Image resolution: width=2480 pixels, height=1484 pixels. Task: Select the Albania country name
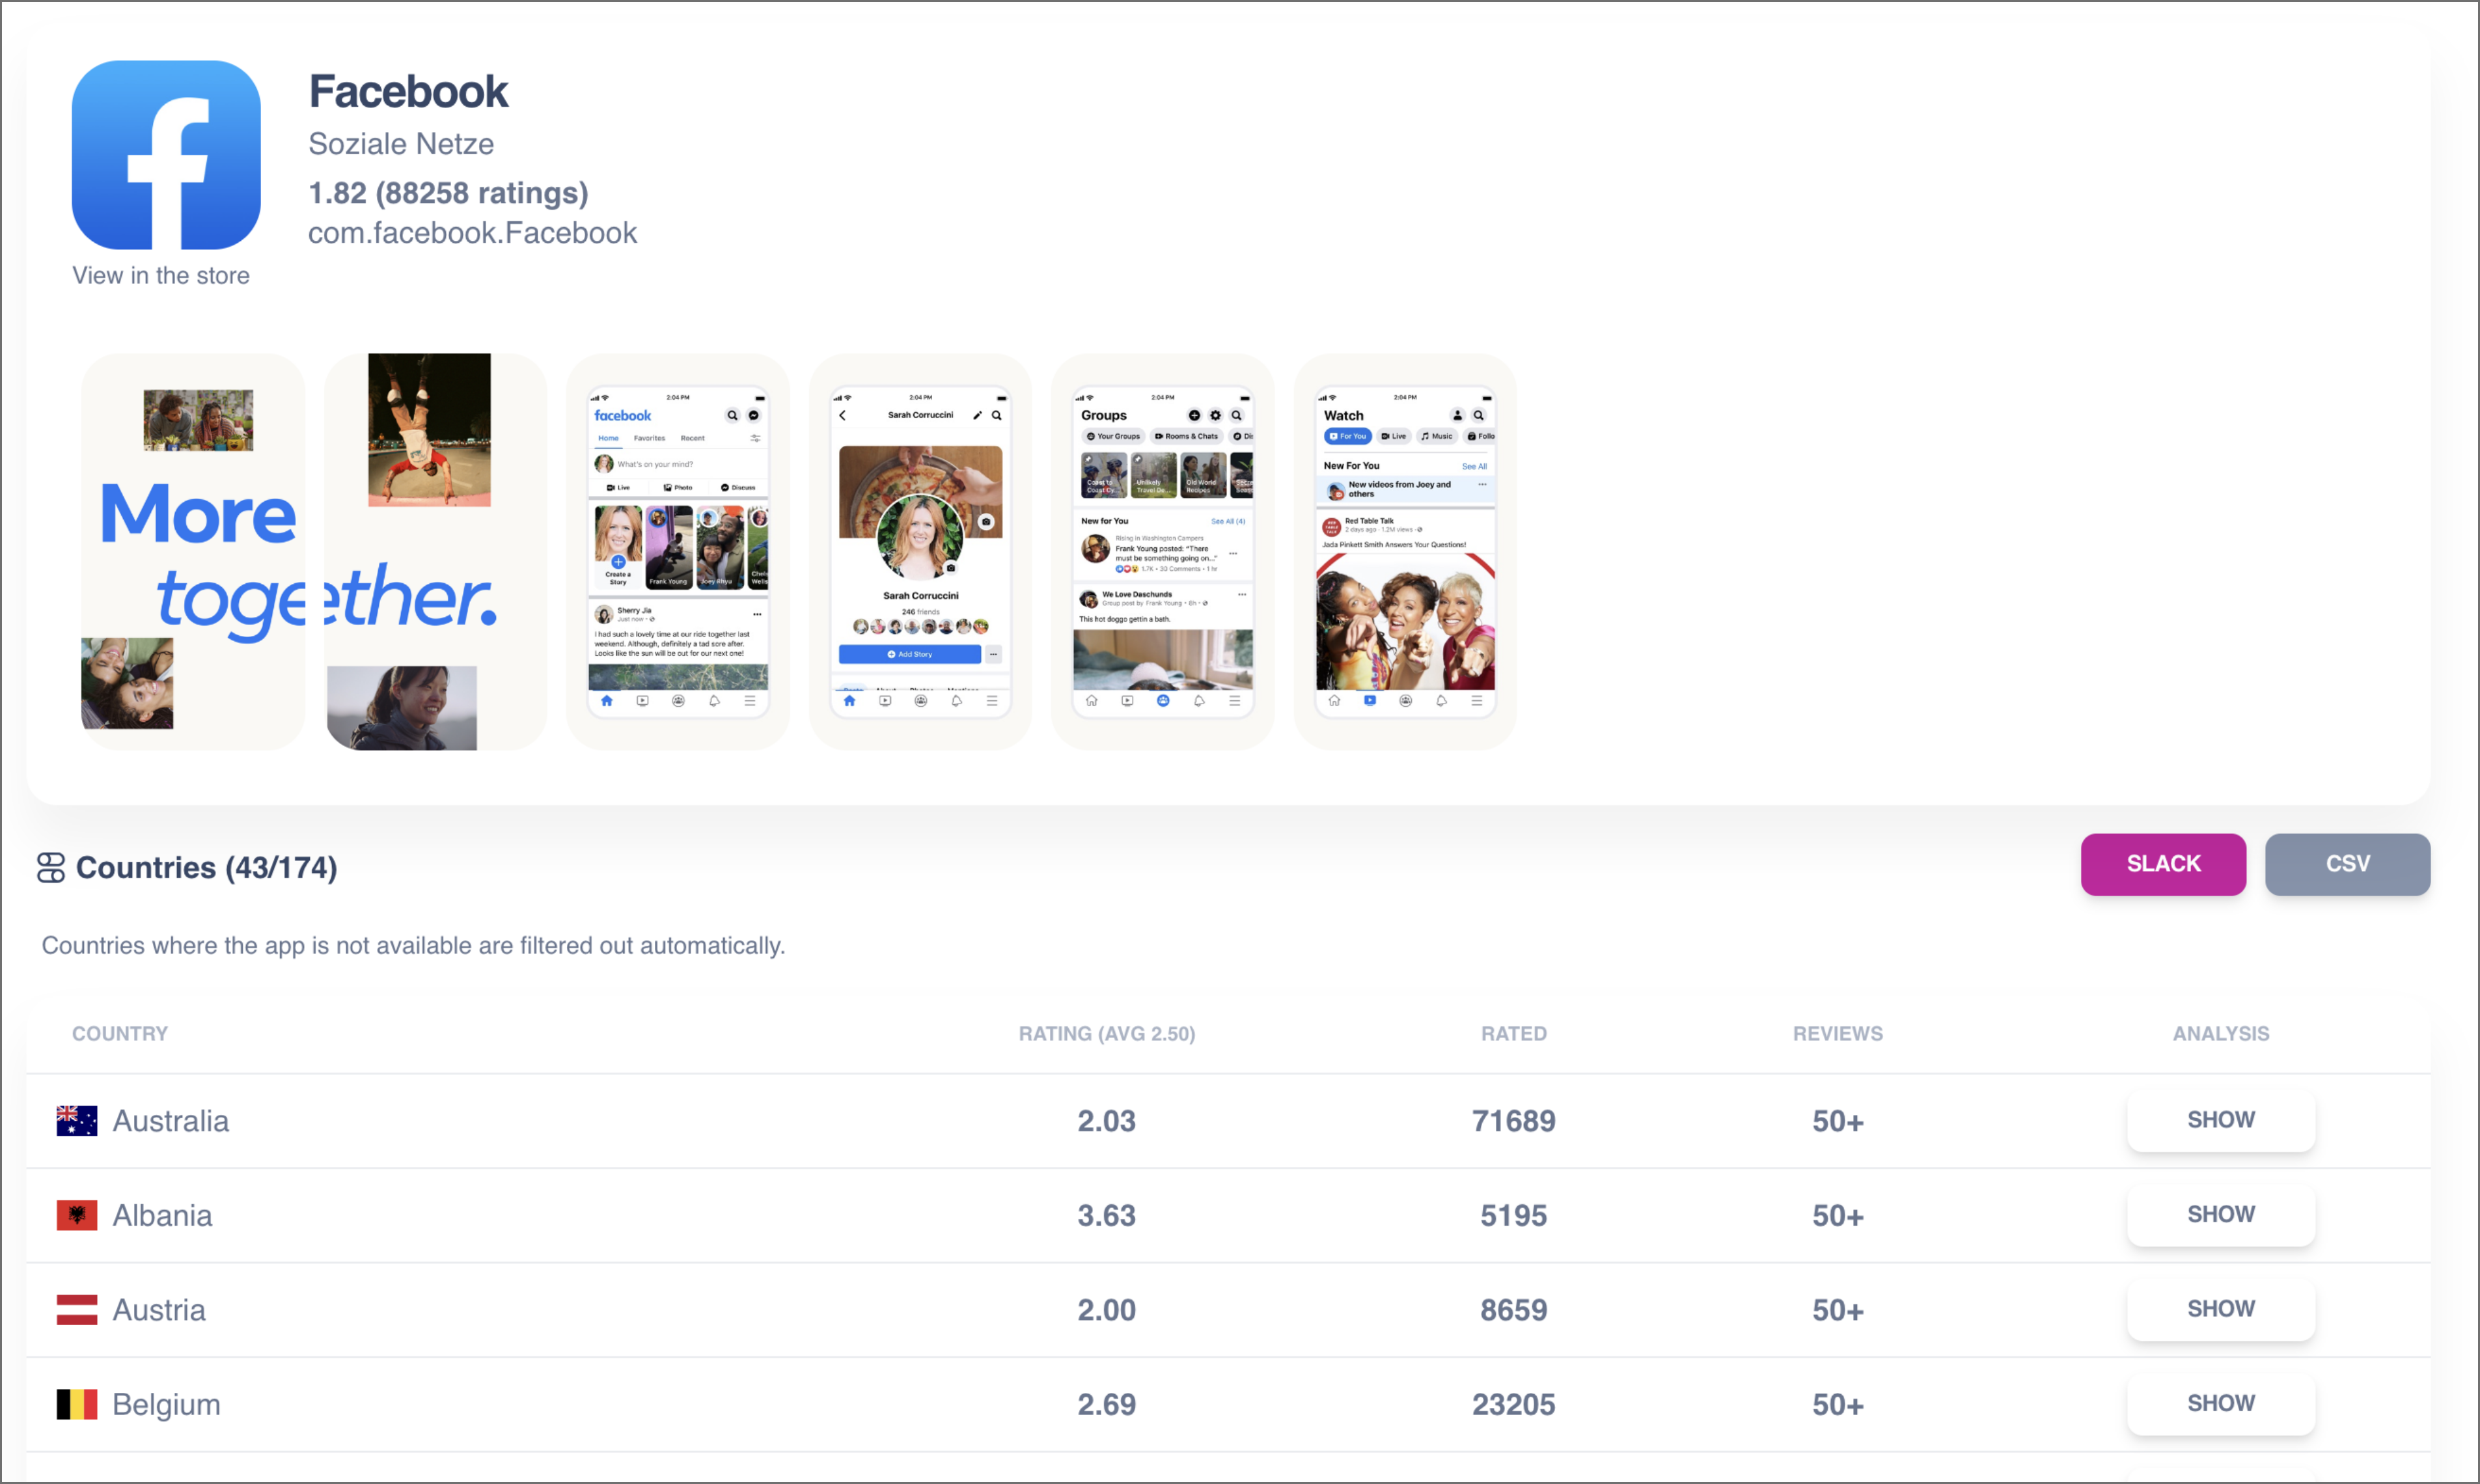coord(162,1215)
